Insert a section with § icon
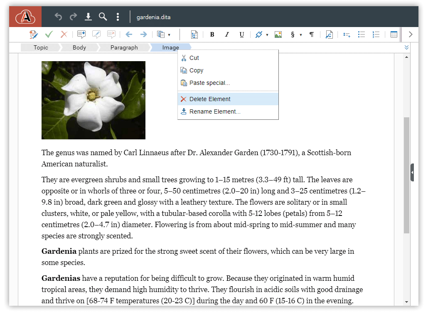The width and height of the screenshot is (428, 312). pos(293,35)
